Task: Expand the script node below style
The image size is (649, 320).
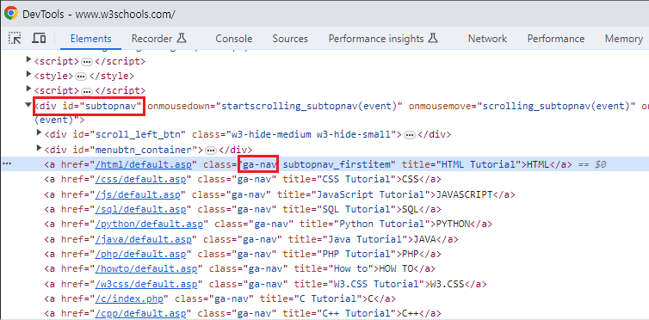Action: tap(28, 89)
